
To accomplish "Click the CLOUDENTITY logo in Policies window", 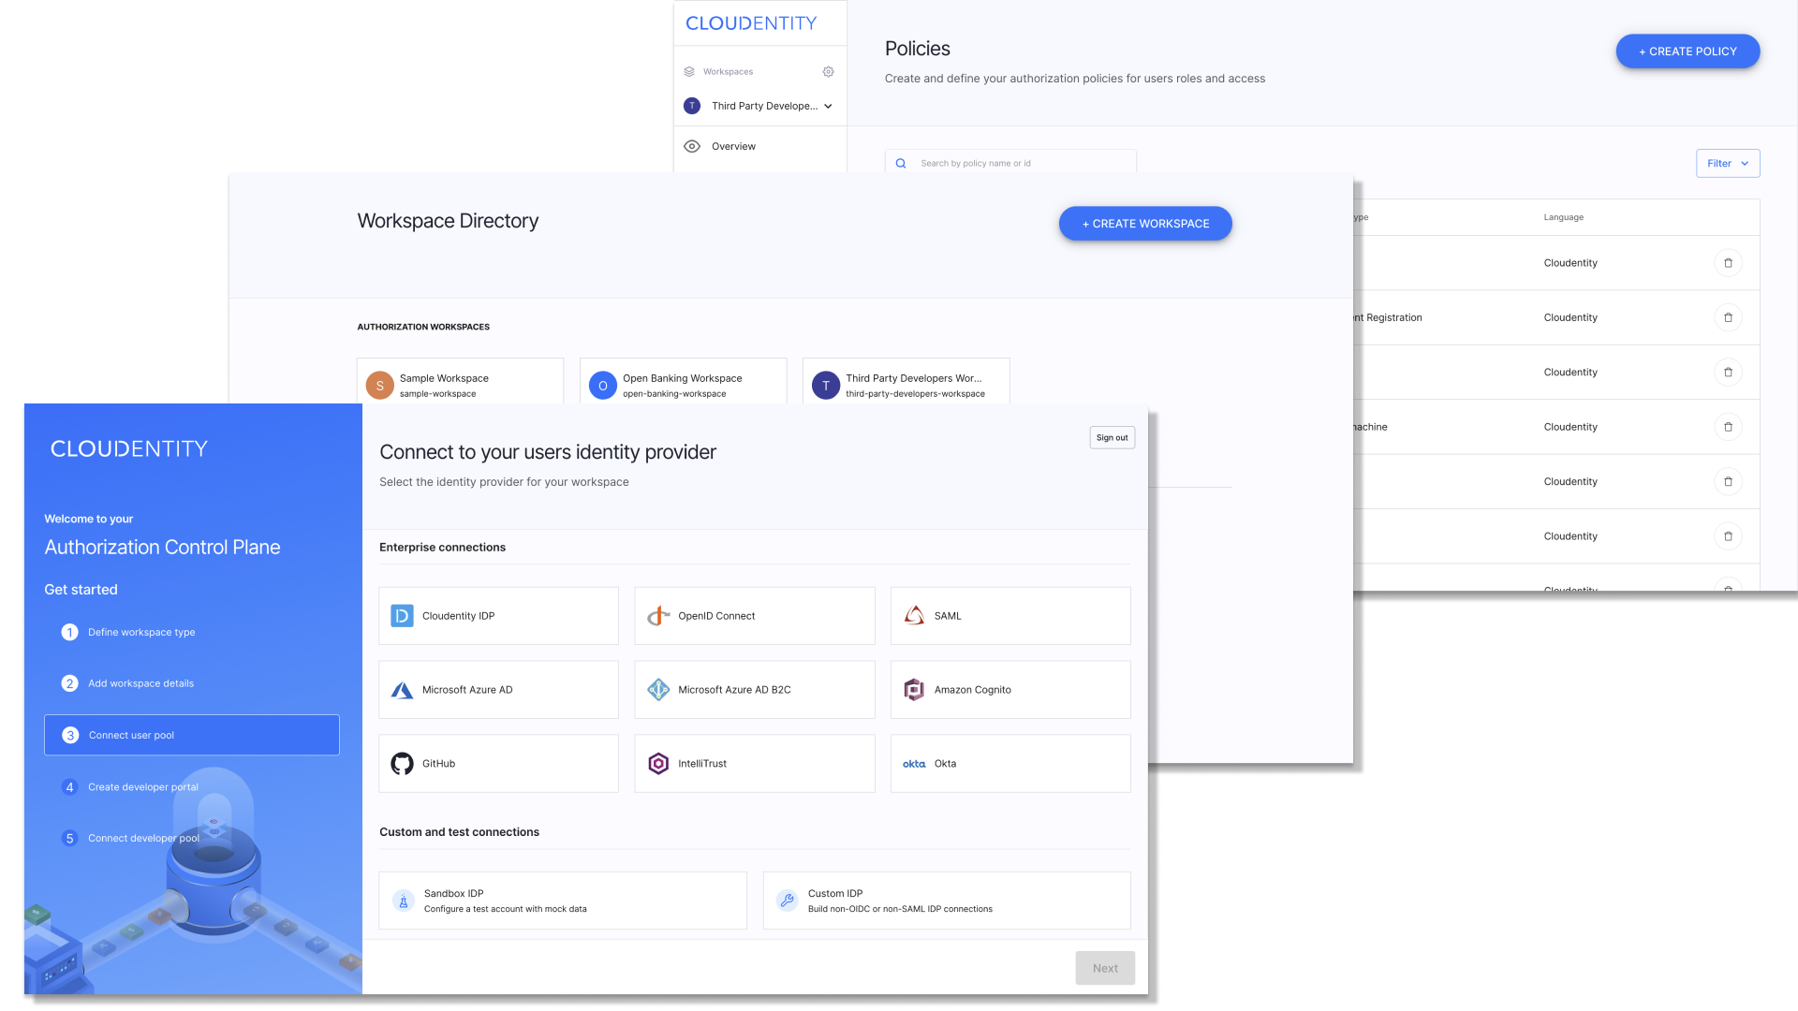I will coord(751,23).
